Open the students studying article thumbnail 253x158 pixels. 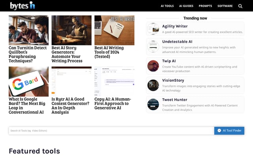click(28, 30)
